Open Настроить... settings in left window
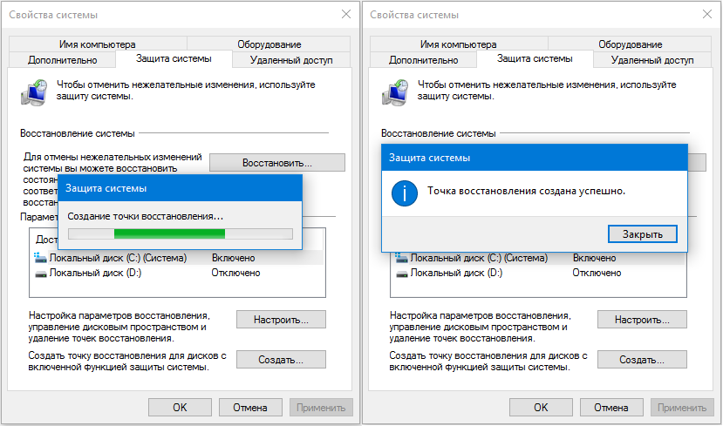The image size is (723, 426). coord(279,320)
